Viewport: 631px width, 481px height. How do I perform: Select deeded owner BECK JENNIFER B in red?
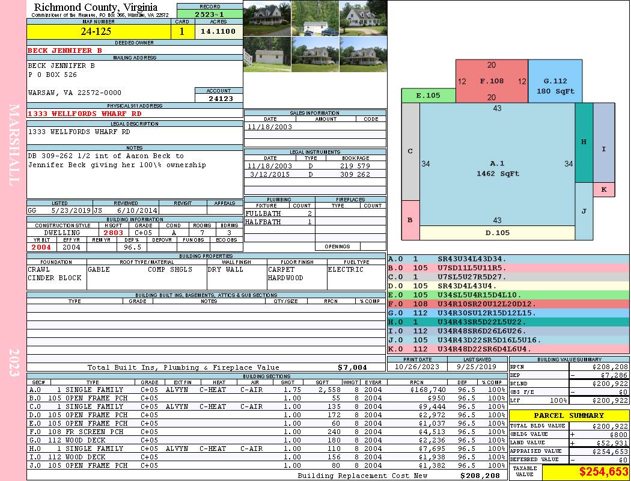pos(65,51)
